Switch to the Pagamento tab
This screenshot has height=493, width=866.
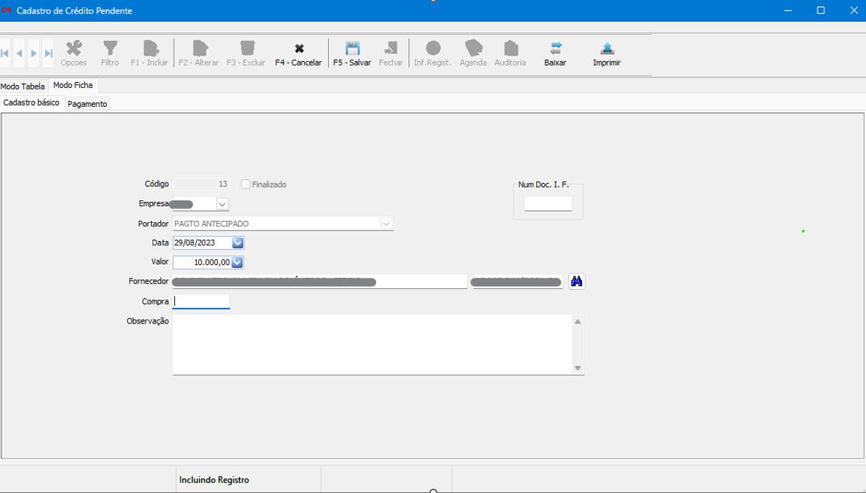tap(88, 104)
